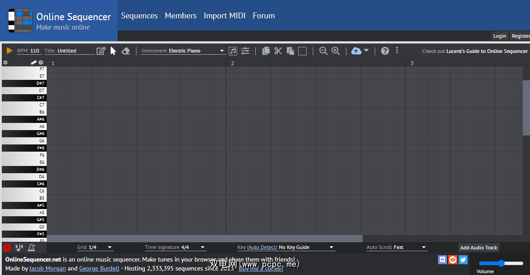Select the Draw/Edit pencil tool
Screen dimensions: 530x275
(x=101, y=51)
